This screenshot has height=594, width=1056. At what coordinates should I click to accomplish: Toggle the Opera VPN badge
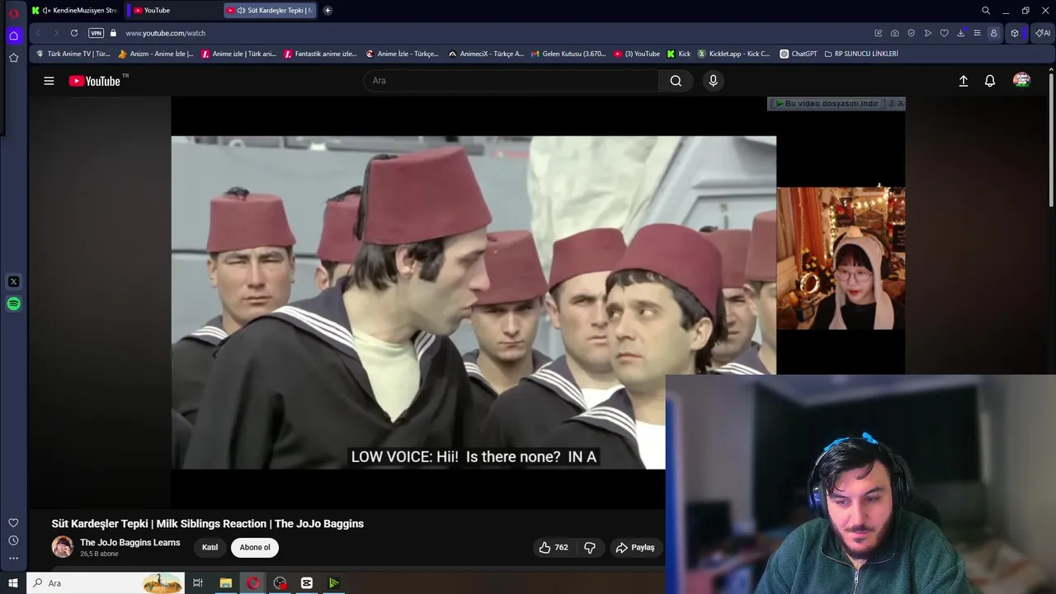[96, 33]
